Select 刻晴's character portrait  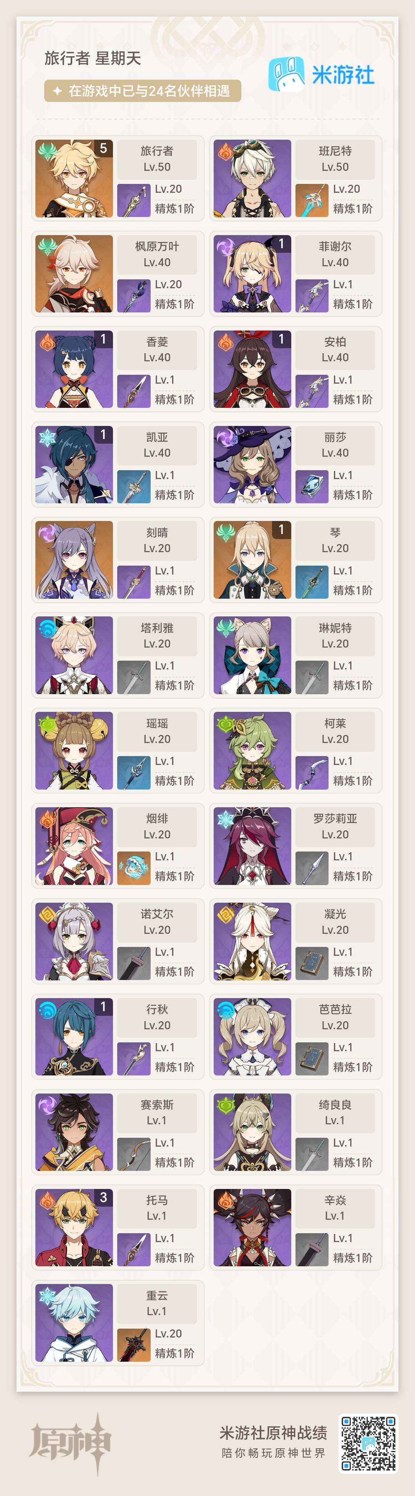(x=74, y=560)
